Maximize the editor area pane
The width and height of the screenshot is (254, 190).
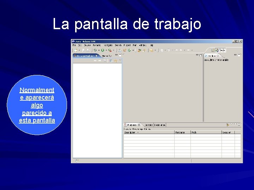point(201,55)
